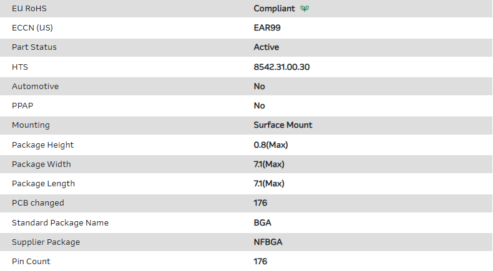Click the Part Status label

coord(34,47)
